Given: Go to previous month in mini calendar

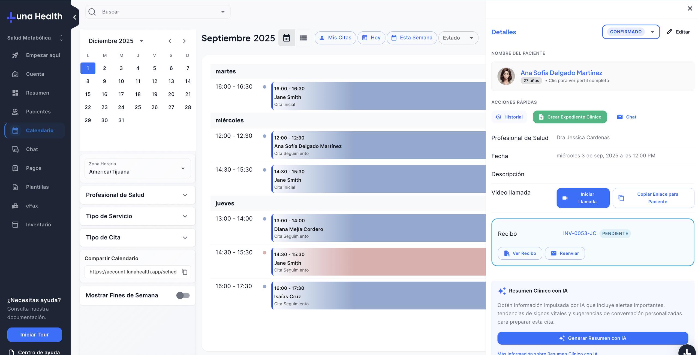Looking at the screenshot, I should coord(170,41).
